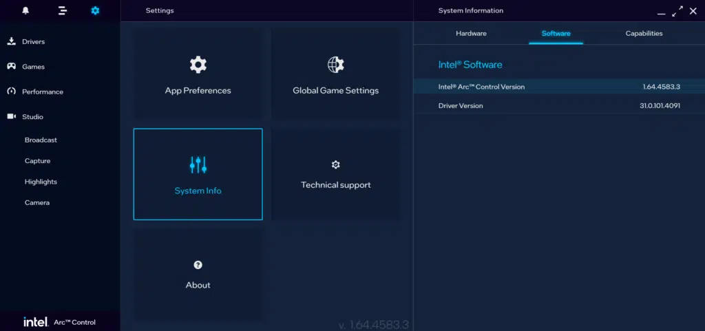Close the Arc Control window

pyautogui.click(x=693, y=11)
